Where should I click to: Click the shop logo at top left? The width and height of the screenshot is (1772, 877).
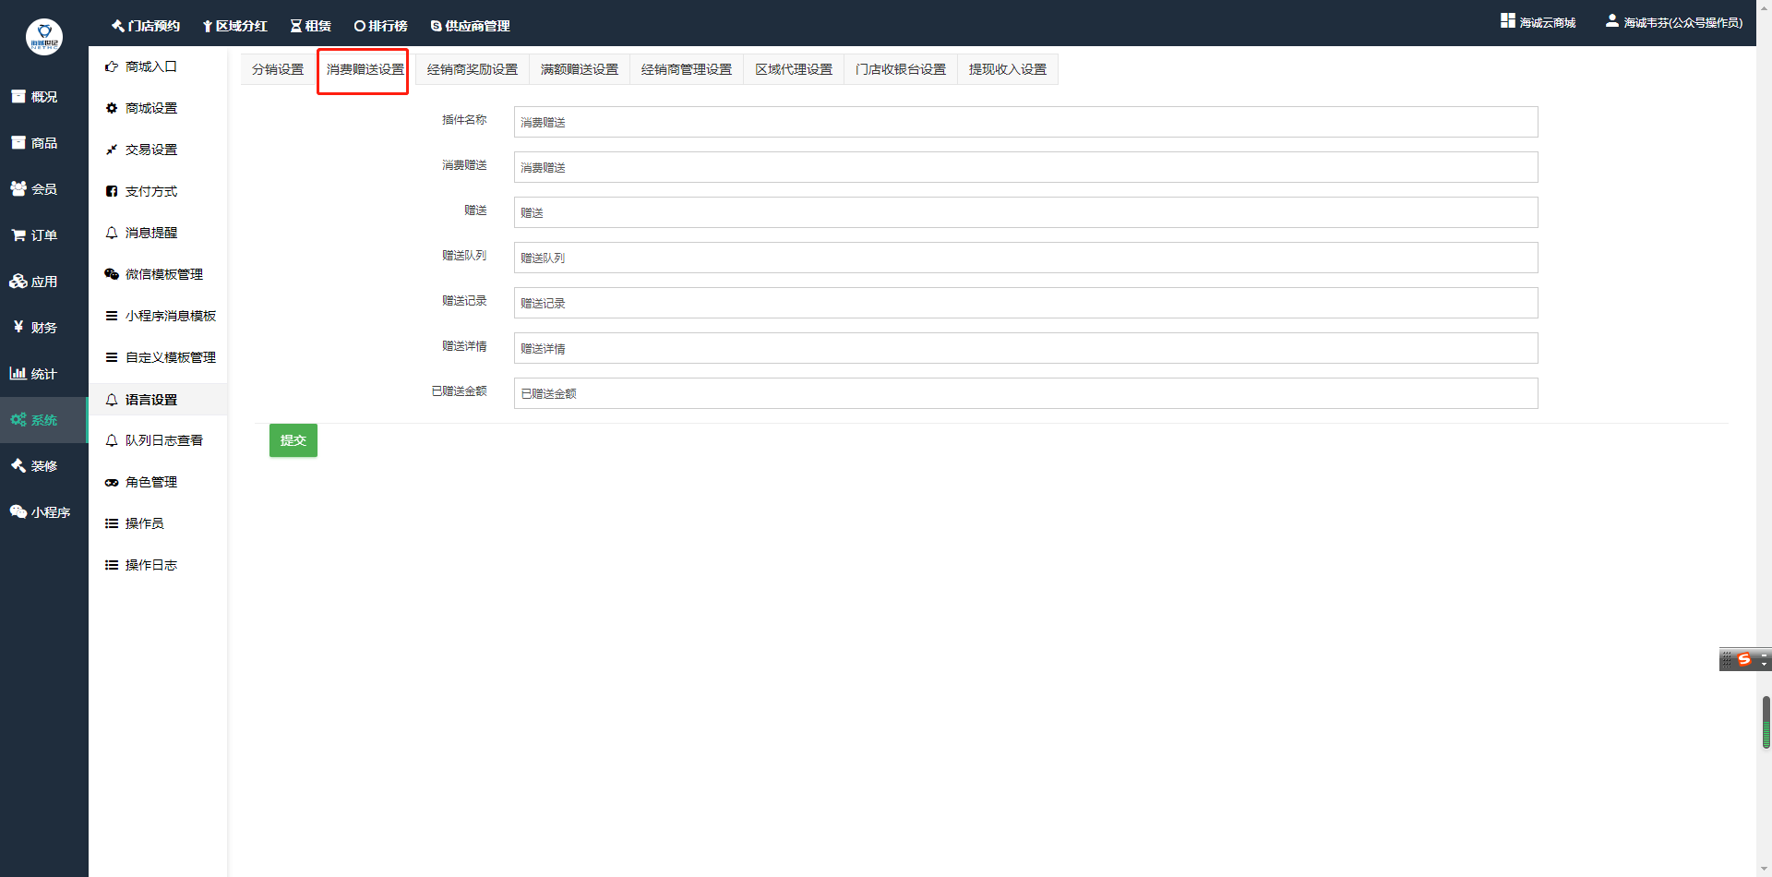coord(44,37)
